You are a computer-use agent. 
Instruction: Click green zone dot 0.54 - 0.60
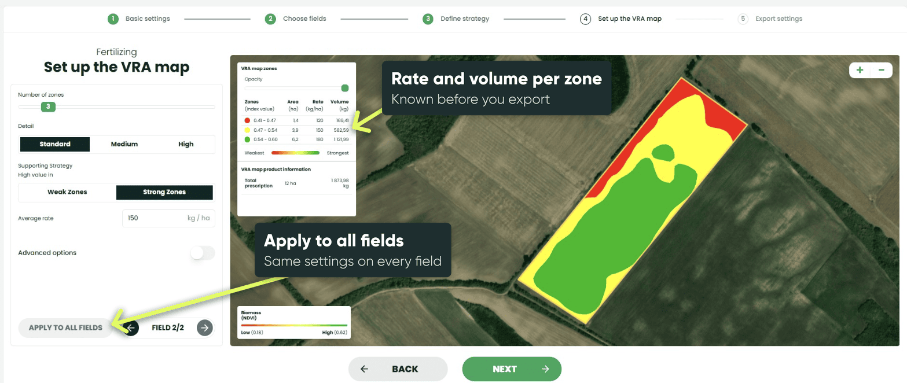click(247, 139)
